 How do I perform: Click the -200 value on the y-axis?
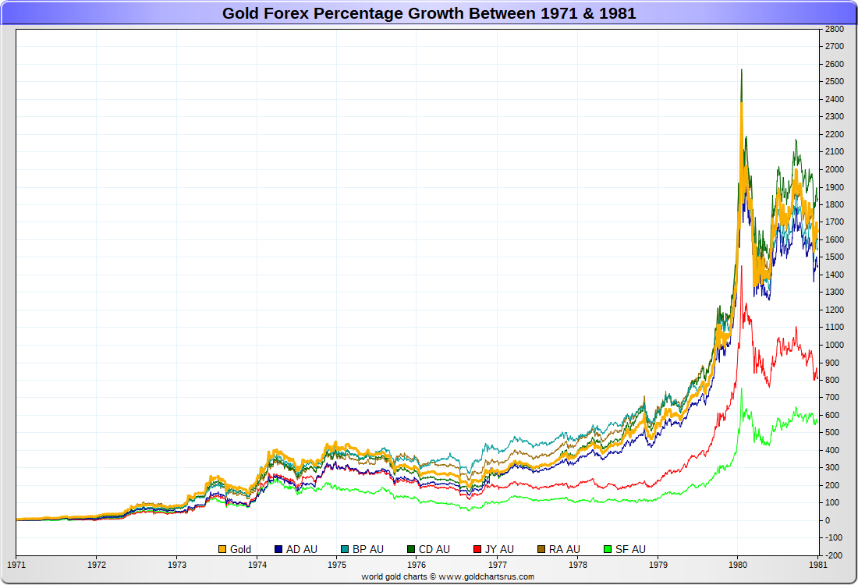[x=834, y=555]
